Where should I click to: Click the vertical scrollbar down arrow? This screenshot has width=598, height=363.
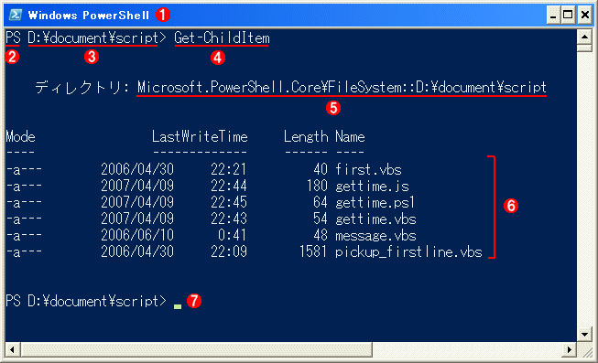pos(584,335)
